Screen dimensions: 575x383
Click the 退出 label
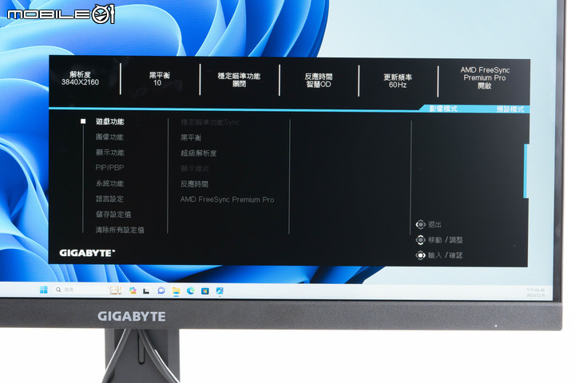[x=435, y=224]
